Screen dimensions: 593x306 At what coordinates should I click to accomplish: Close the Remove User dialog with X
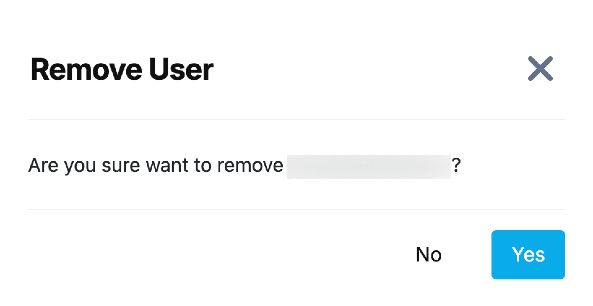540,69
